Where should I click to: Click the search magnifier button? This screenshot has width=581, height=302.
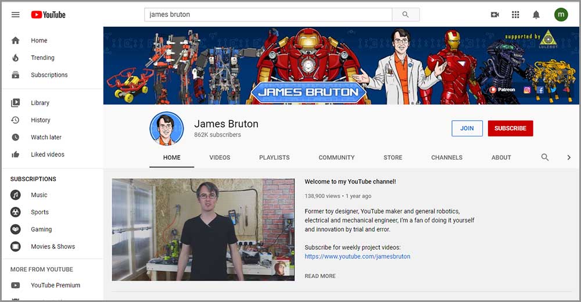(x=406, y=15)
